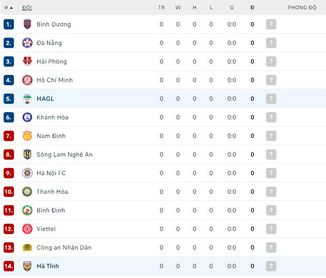Screen dimensions: 326x278
Task: Click the Hồ Chí Minh team logo
Action: pos(27,80)
